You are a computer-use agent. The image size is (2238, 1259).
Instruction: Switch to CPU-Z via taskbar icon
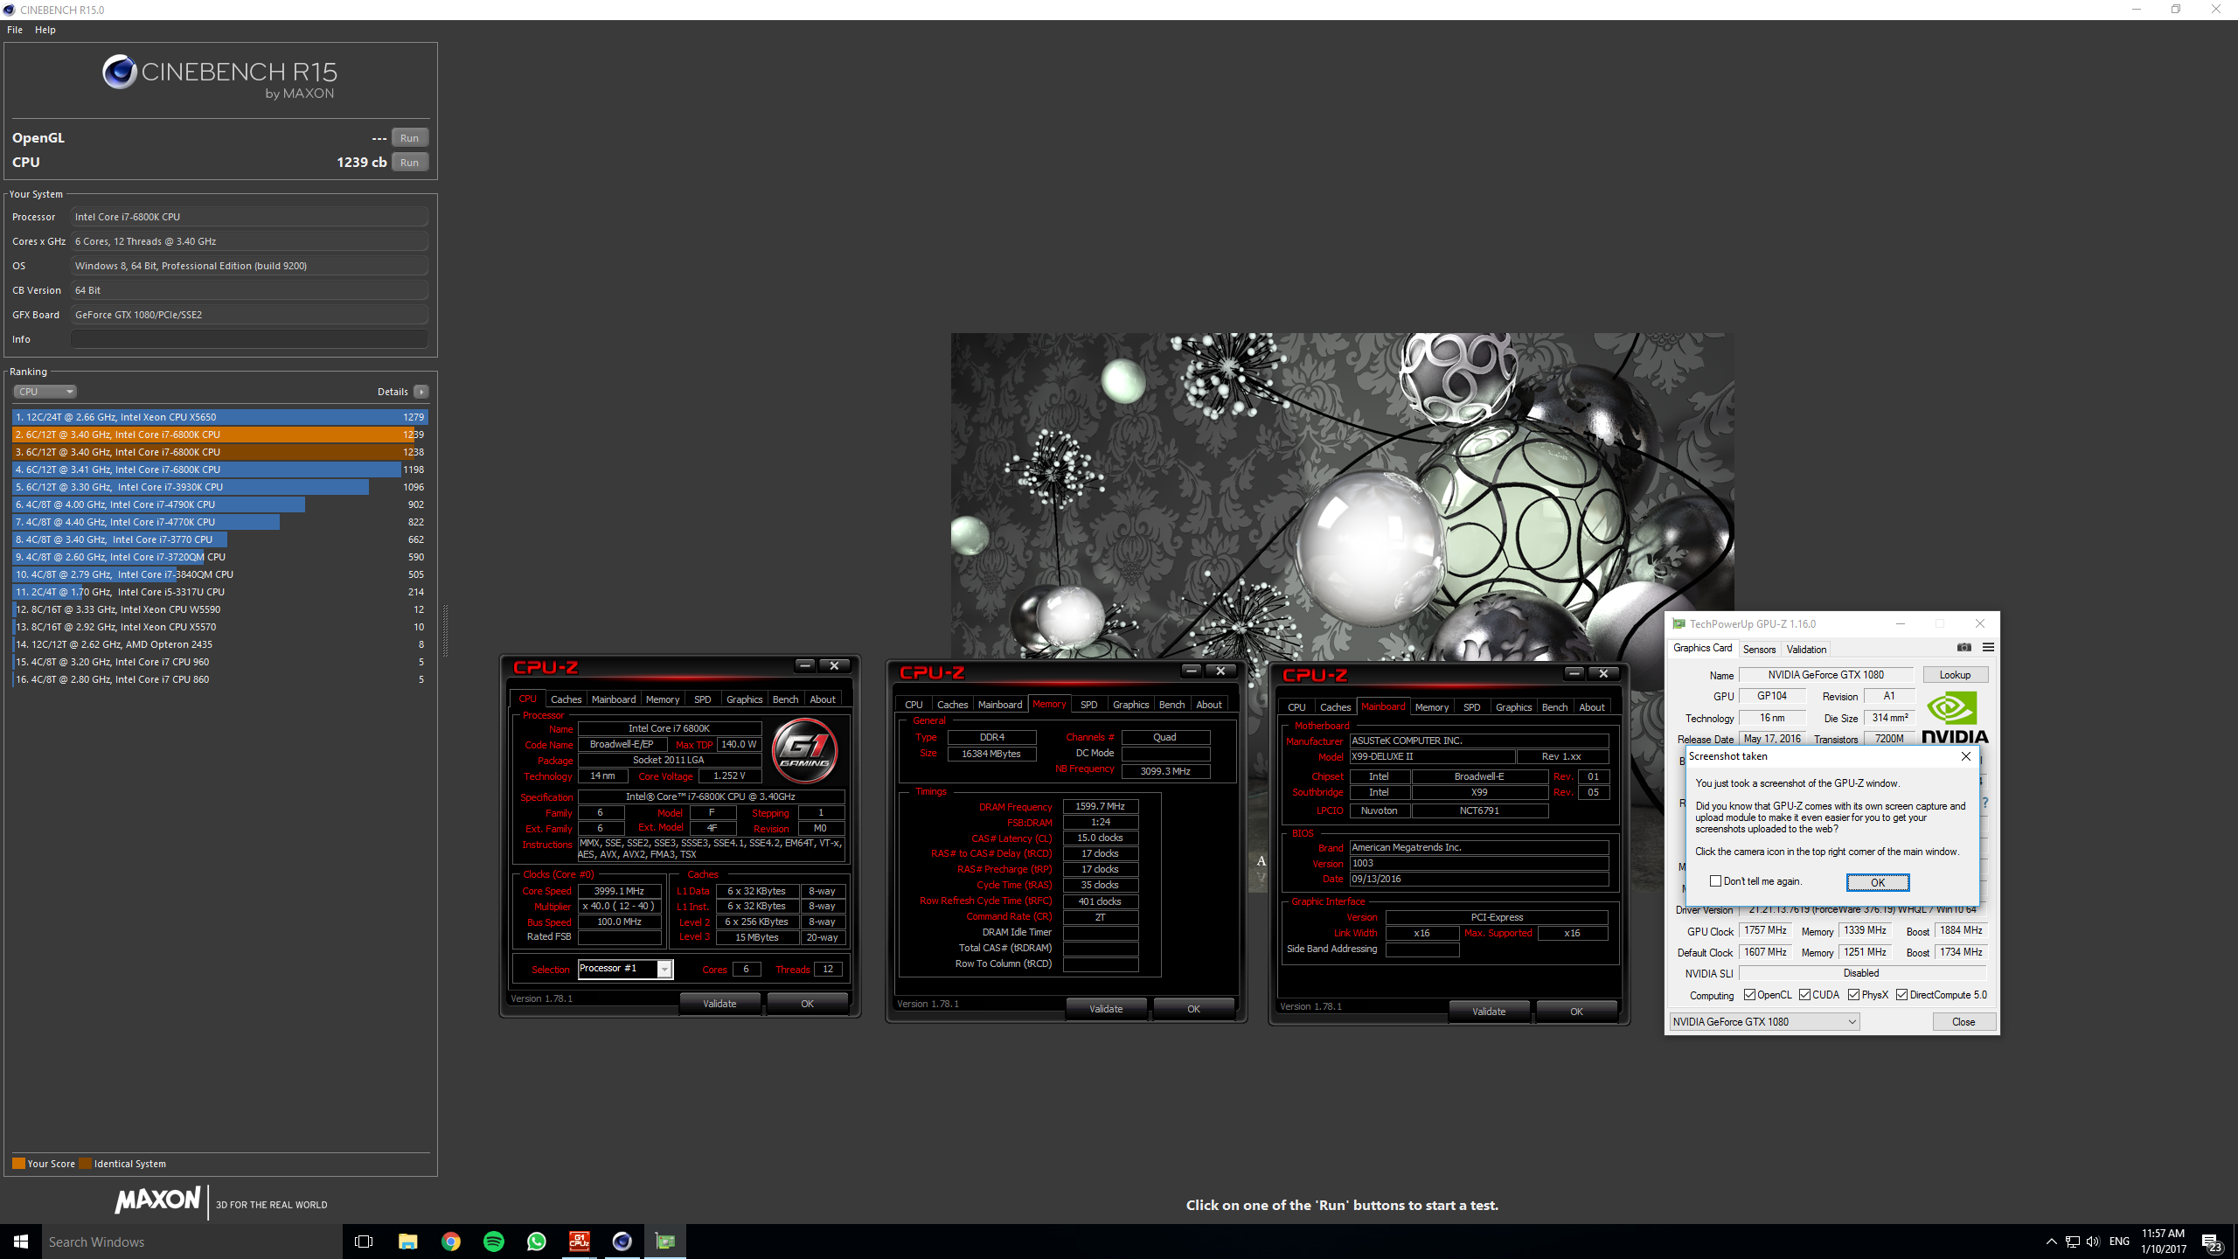coord(579,1242)
